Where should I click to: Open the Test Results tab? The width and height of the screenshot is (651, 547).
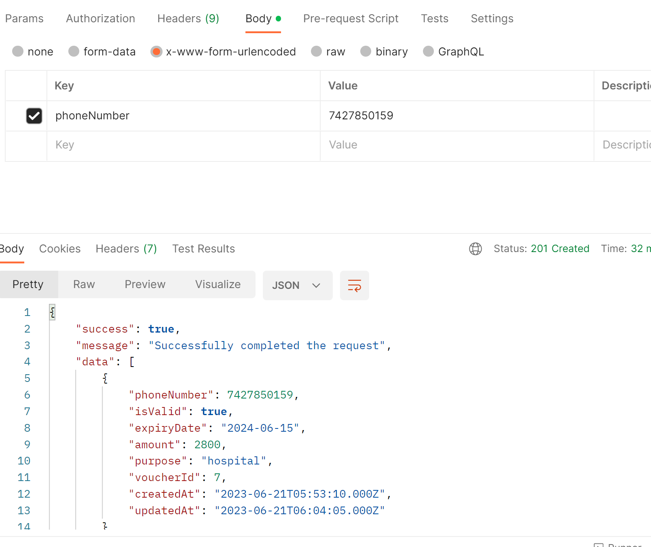(x=203, y=248)
